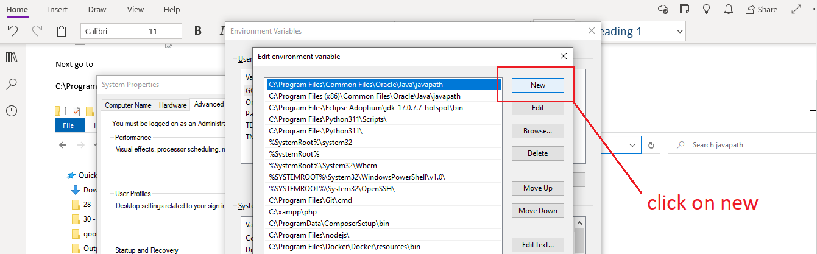Click the Redo arrow icon
Viewport: 817px width, 254px height.
(37, 31)
